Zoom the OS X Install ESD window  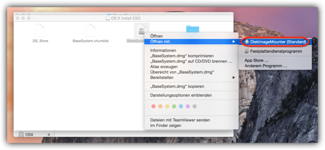pyautogui.click(x=29, y=18)
